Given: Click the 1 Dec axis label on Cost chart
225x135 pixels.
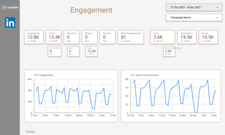Looking at the screenshot, I should click(x=204, y=116).
